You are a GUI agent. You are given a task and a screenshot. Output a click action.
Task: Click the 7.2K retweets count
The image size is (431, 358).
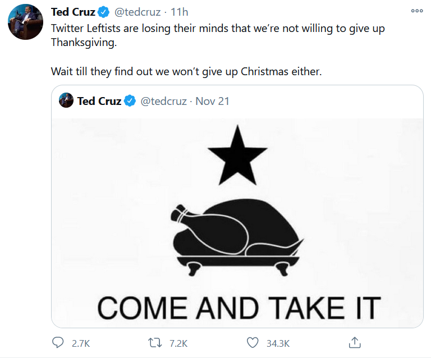coord(178,343)
